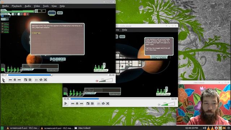Switch to screencast-6.avi VLC taskbar entry
231x130 pixels.
tap(57, 128)
